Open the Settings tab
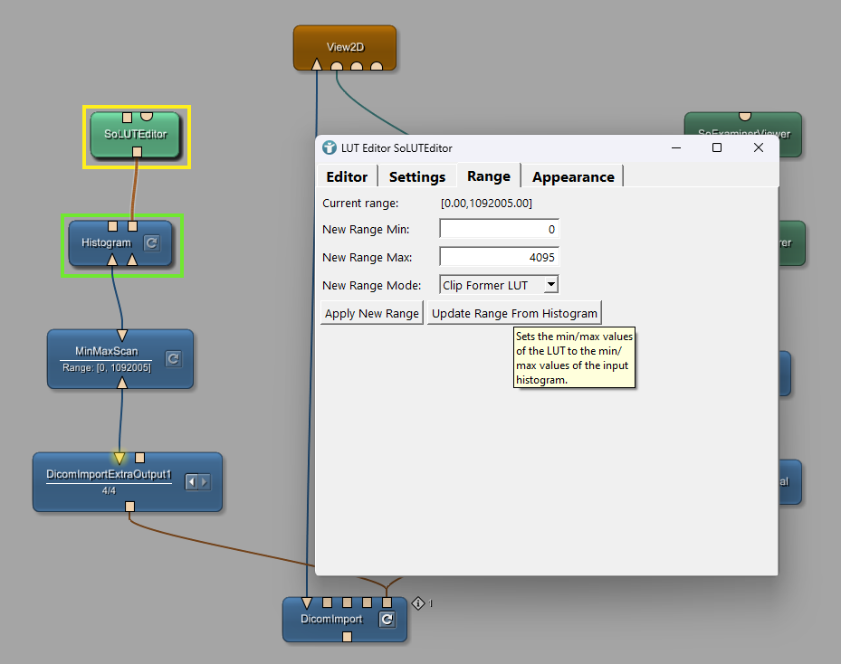Screen dimensions: 841x664 [x=417, y=176]
